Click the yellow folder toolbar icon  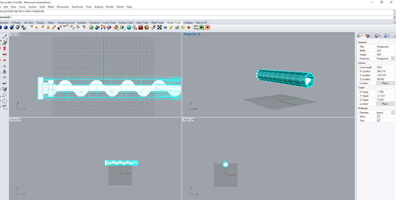[x=183, y=27]
